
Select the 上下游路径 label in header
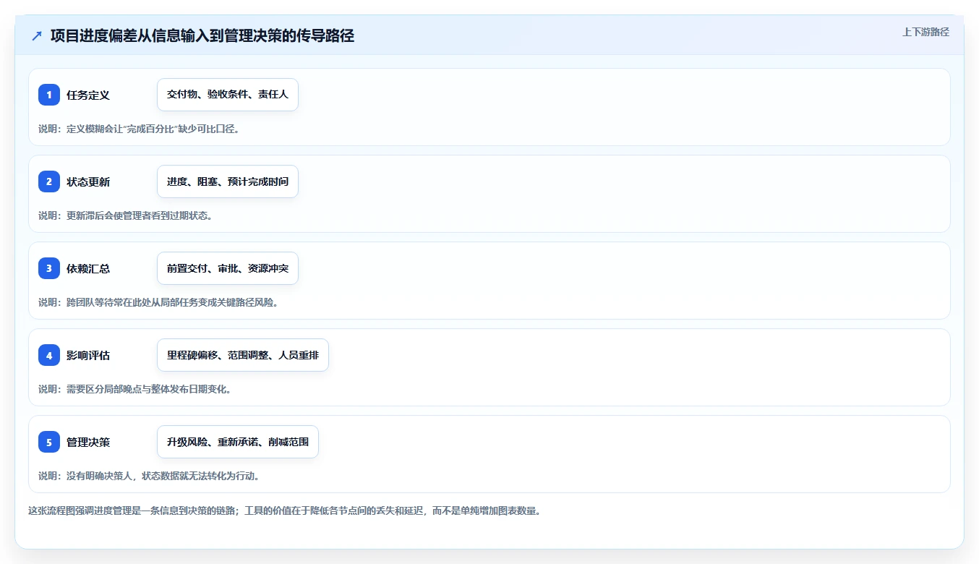(925, 32)
